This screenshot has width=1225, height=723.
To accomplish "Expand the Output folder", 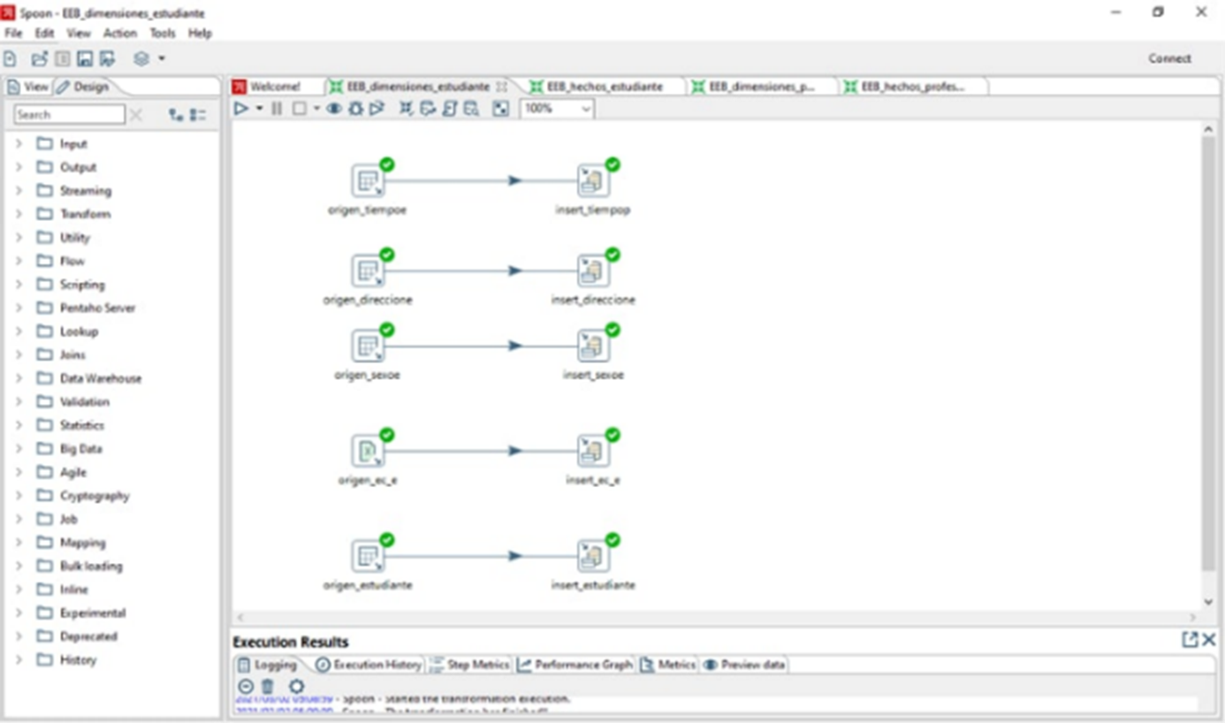I will [19, 167].
